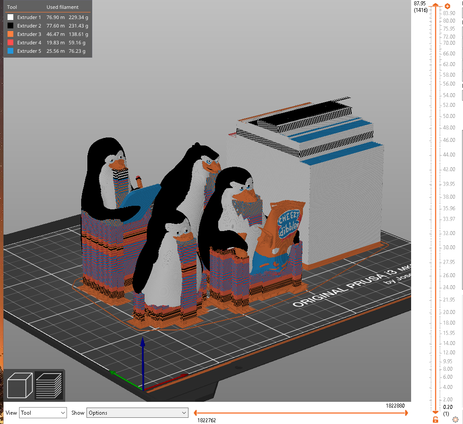463x424 pixels.
Task: Click the 1822762 move count value
Action: click(206, 420)
